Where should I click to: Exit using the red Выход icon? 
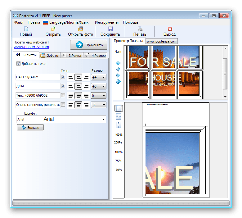coord(169,29)
